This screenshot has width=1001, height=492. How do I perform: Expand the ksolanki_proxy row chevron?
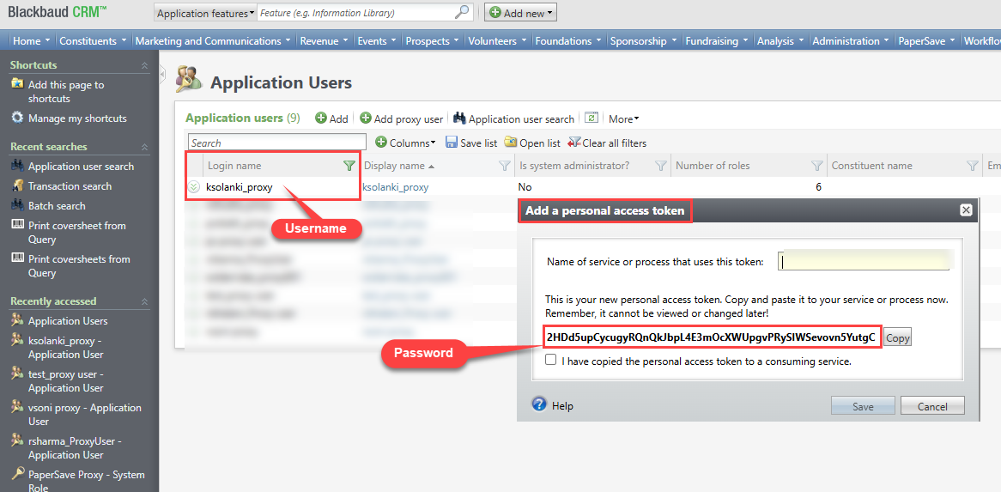(194, 187)
